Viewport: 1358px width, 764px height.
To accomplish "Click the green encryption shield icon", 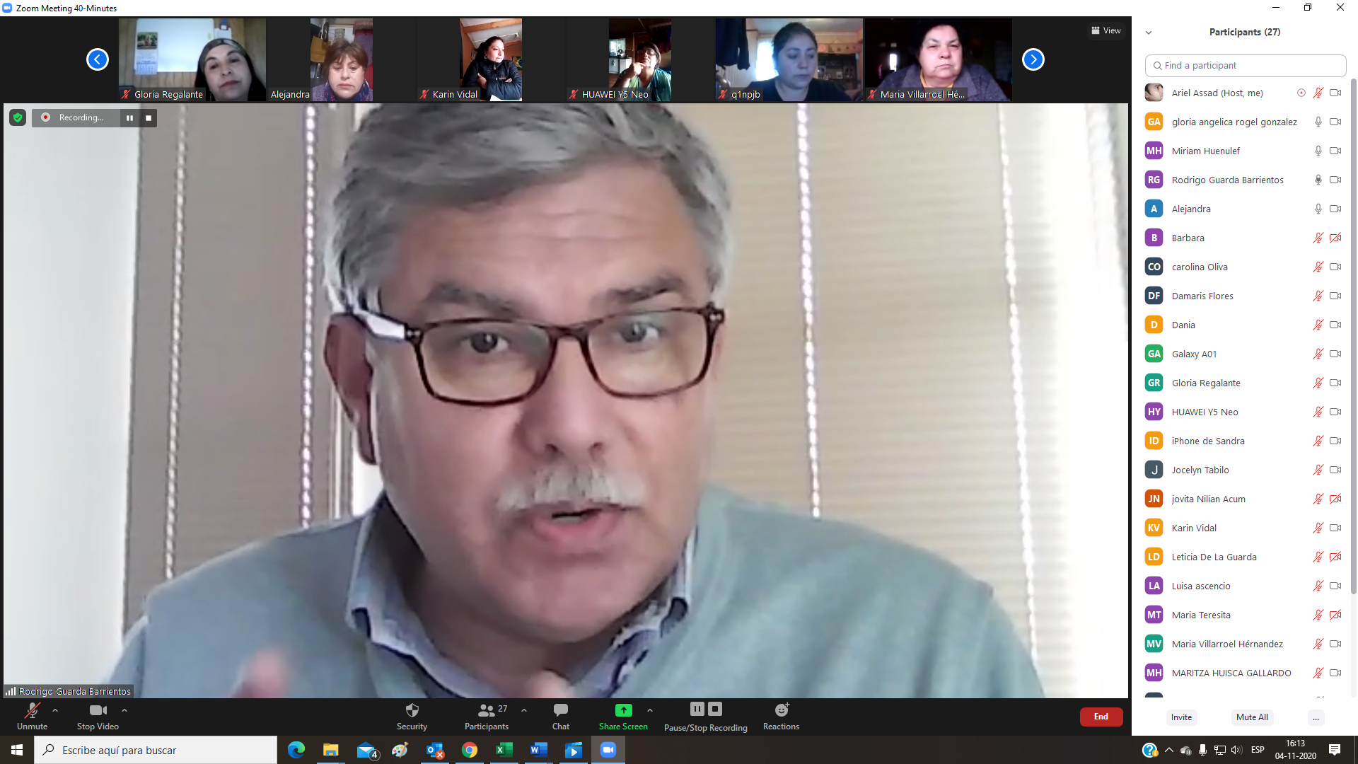I will click(18, 117).
